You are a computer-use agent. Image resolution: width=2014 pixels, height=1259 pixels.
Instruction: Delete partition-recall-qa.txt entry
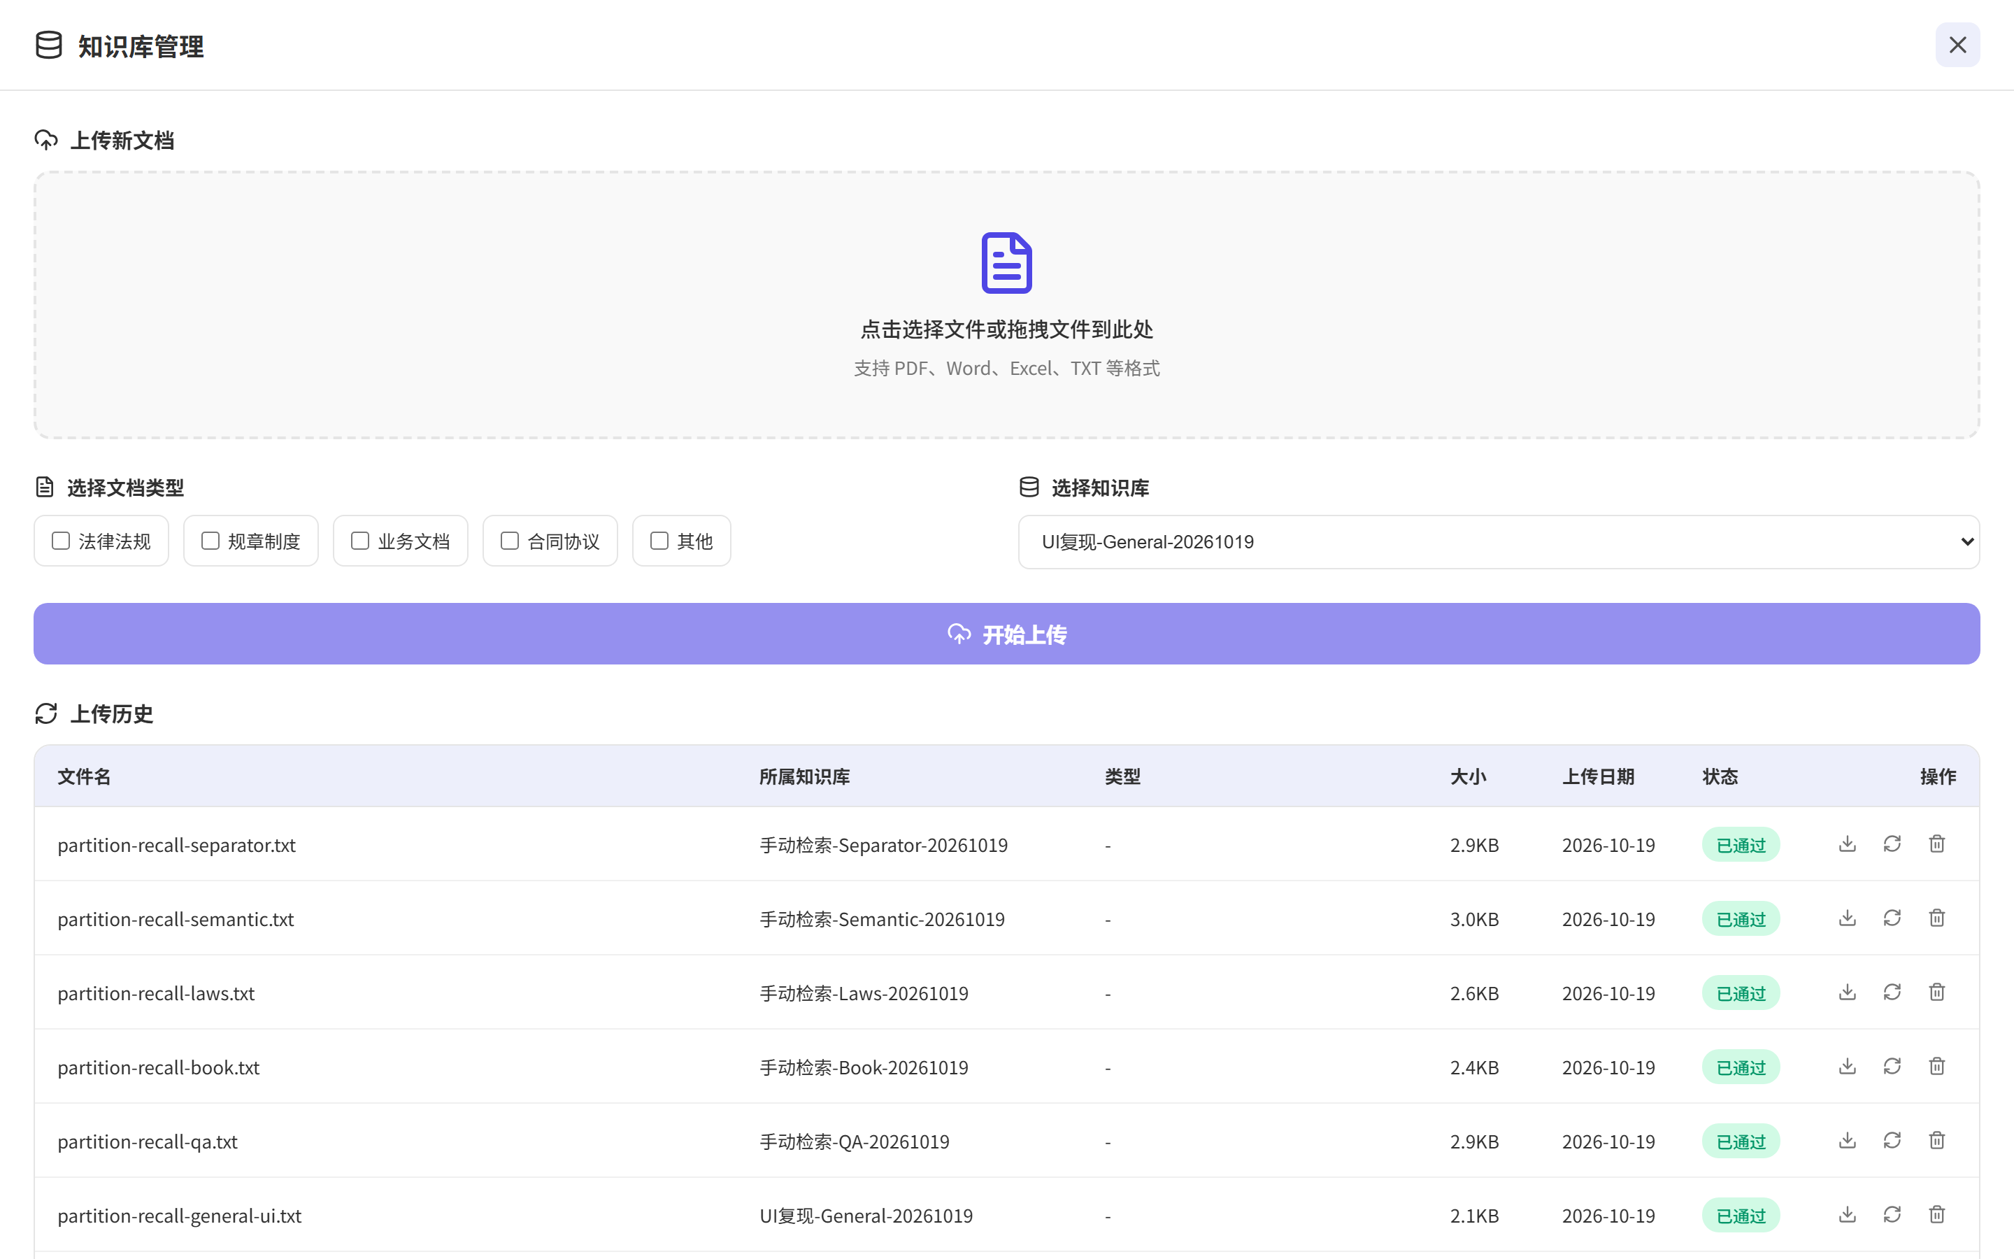point(1938,1141)
